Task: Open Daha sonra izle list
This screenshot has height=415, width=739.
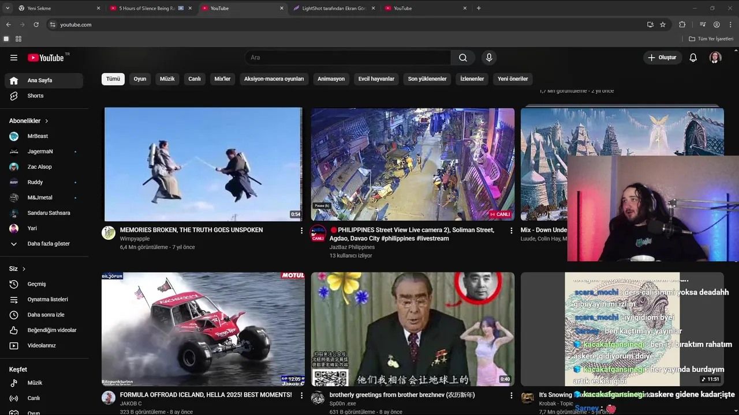Action: (x=44, y=315)
